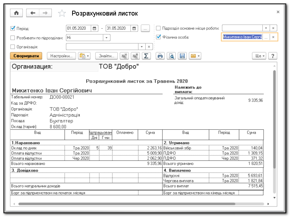Click the scroll right arrow
290x217 pixels.
point(268,204)
